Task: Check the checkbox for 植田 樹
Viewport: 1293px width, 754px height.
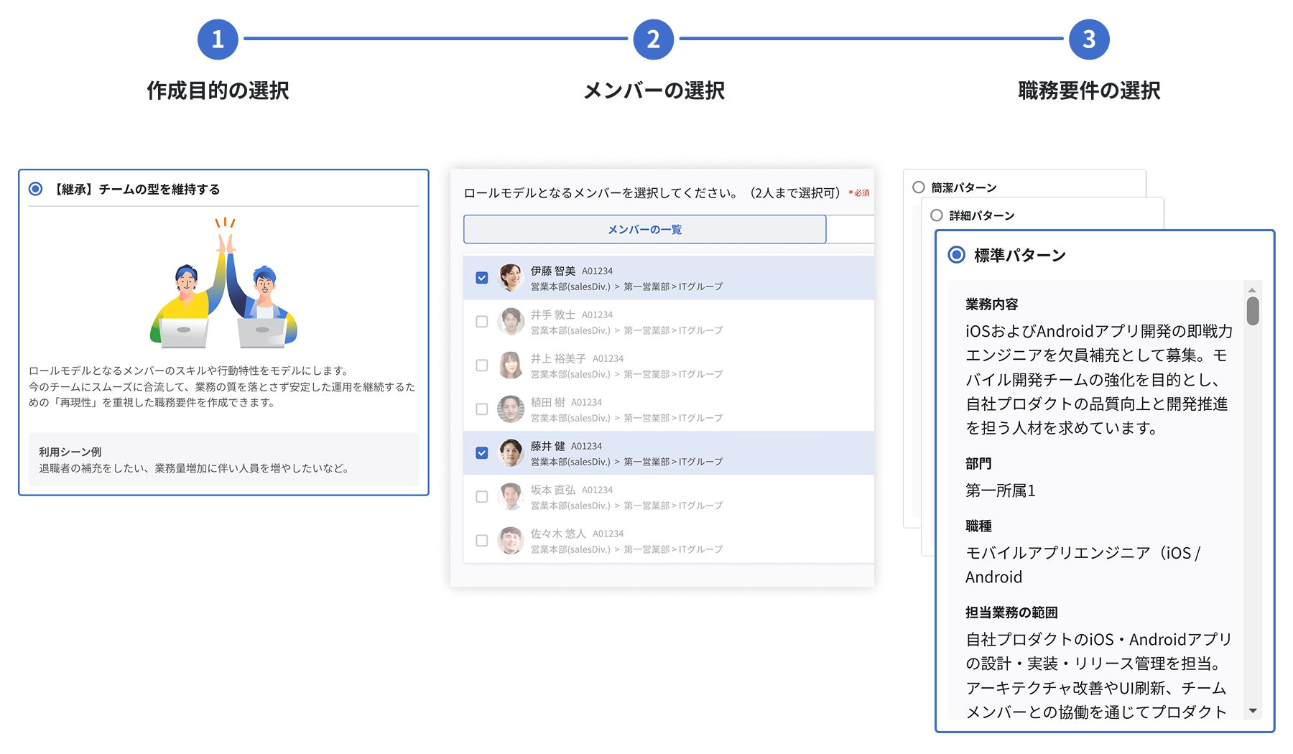Action: tap(482, 409)
